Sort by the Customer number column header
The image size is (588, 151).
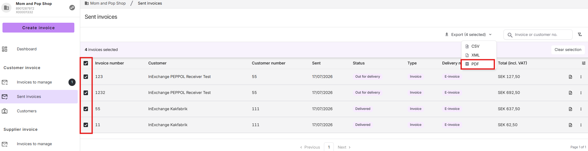[268, 63]
